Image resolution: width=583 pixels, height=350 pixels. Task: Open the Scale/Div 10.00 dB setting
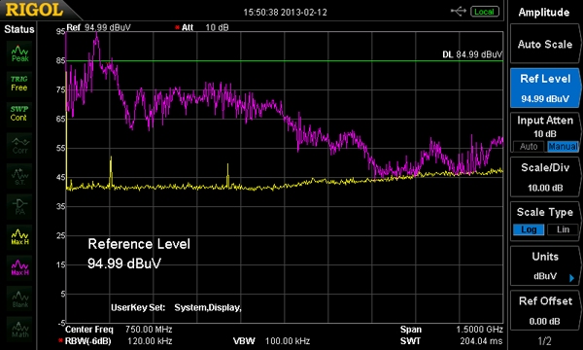(545, 177)
